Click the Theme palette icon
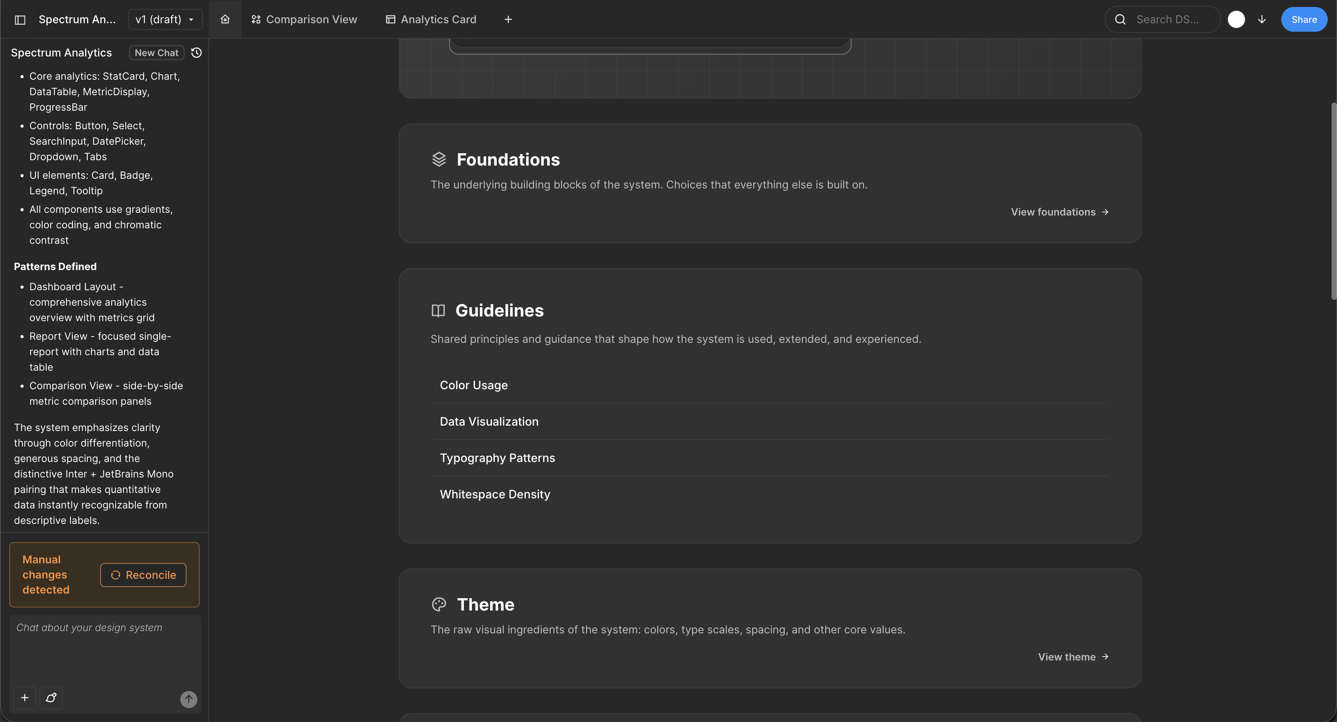1337x722 pixels. 439,604
